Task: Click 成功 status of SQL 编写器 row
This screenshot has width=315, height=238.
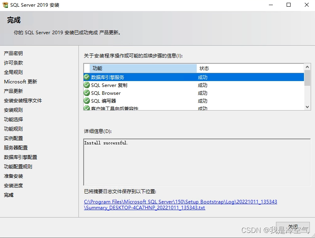Action: click(203, 101)
